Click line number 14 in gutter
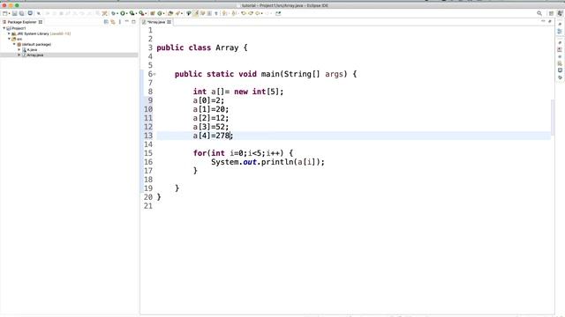This screenshot has height=317, width=565. tap(148, 144)
